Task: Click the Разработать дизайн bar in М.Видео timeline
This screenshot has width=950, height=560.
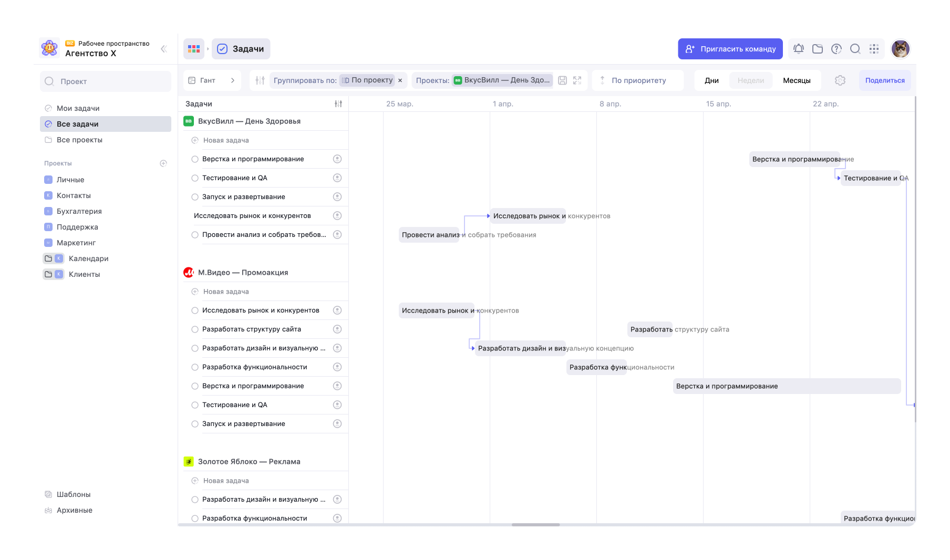Action: [x=520, y=348]
